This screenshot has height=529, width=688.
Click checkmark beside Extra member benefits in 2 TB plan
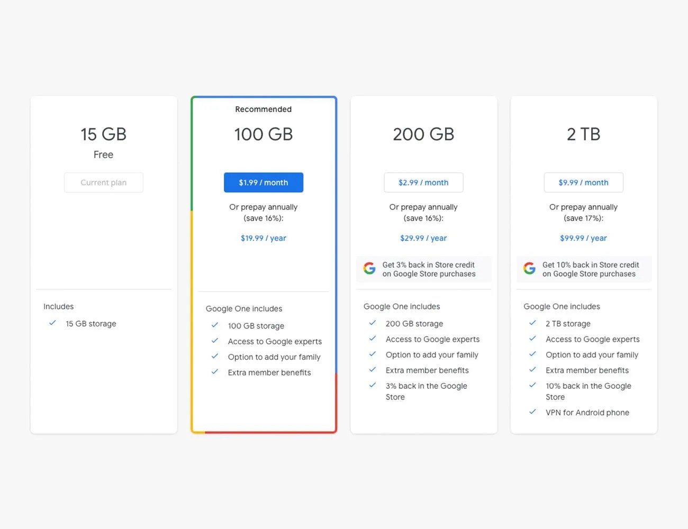click(532, 369)
